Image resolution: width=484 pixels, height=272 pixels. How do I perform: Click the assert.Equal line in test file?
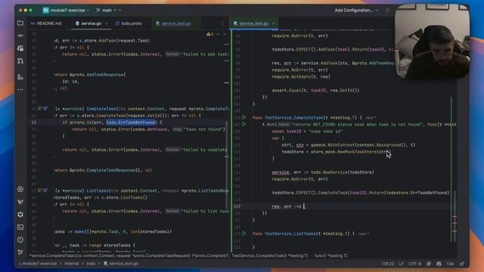click(x=315, y=91)
